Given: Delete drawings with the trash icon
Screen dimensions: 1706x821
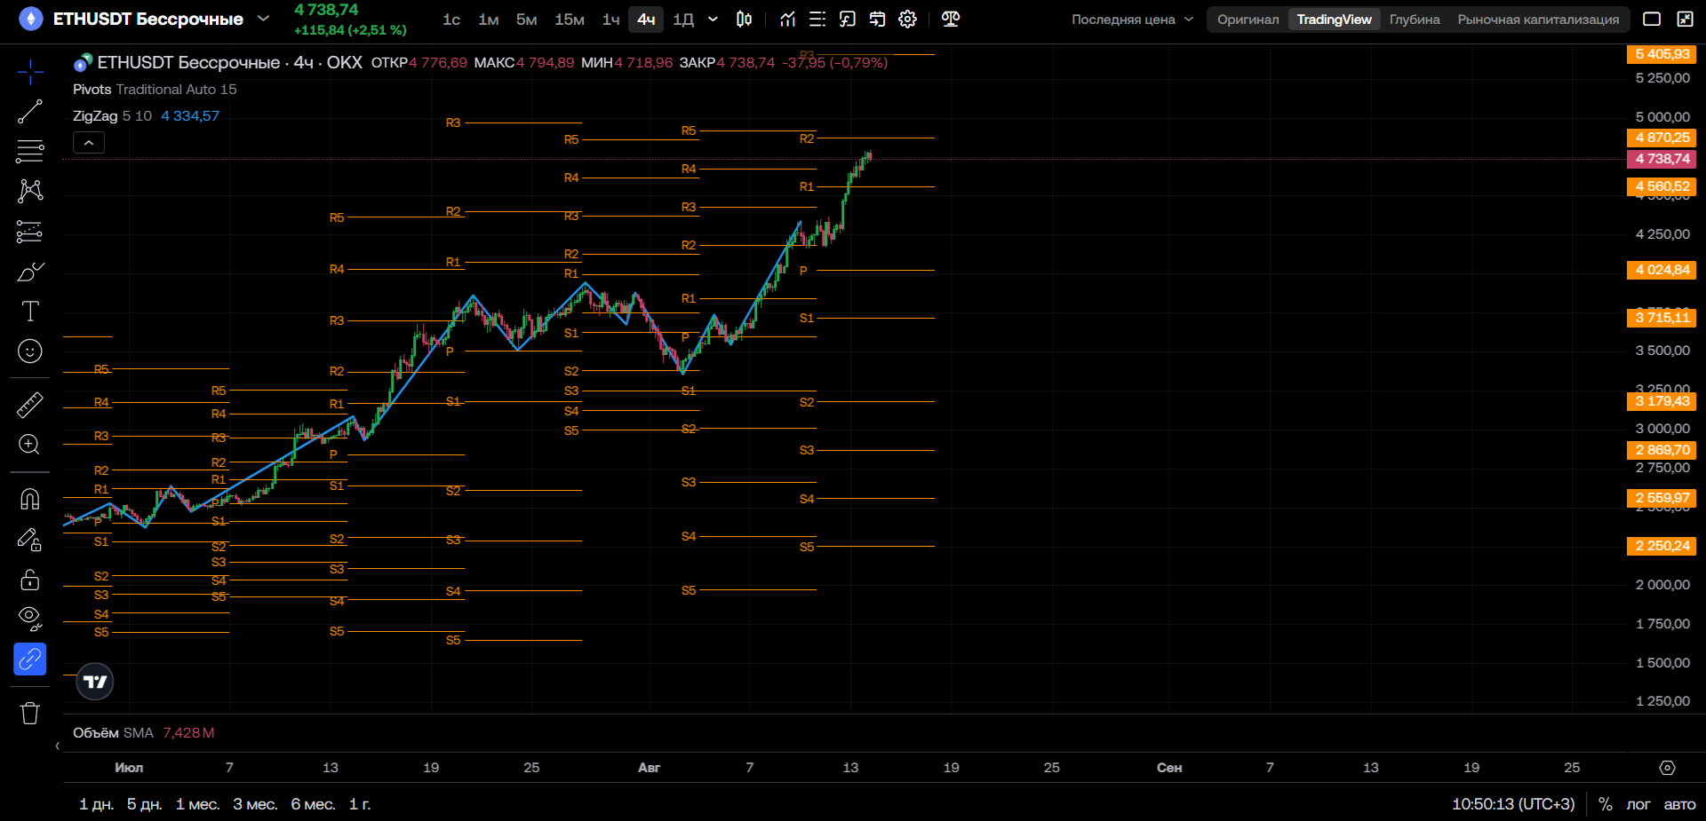Looking at the screenshot, I should (30, 713).
